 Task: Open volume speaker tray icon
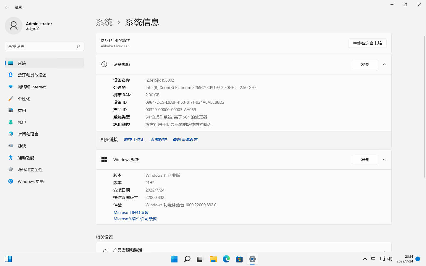pyautogui.click(x=390, y=259)
